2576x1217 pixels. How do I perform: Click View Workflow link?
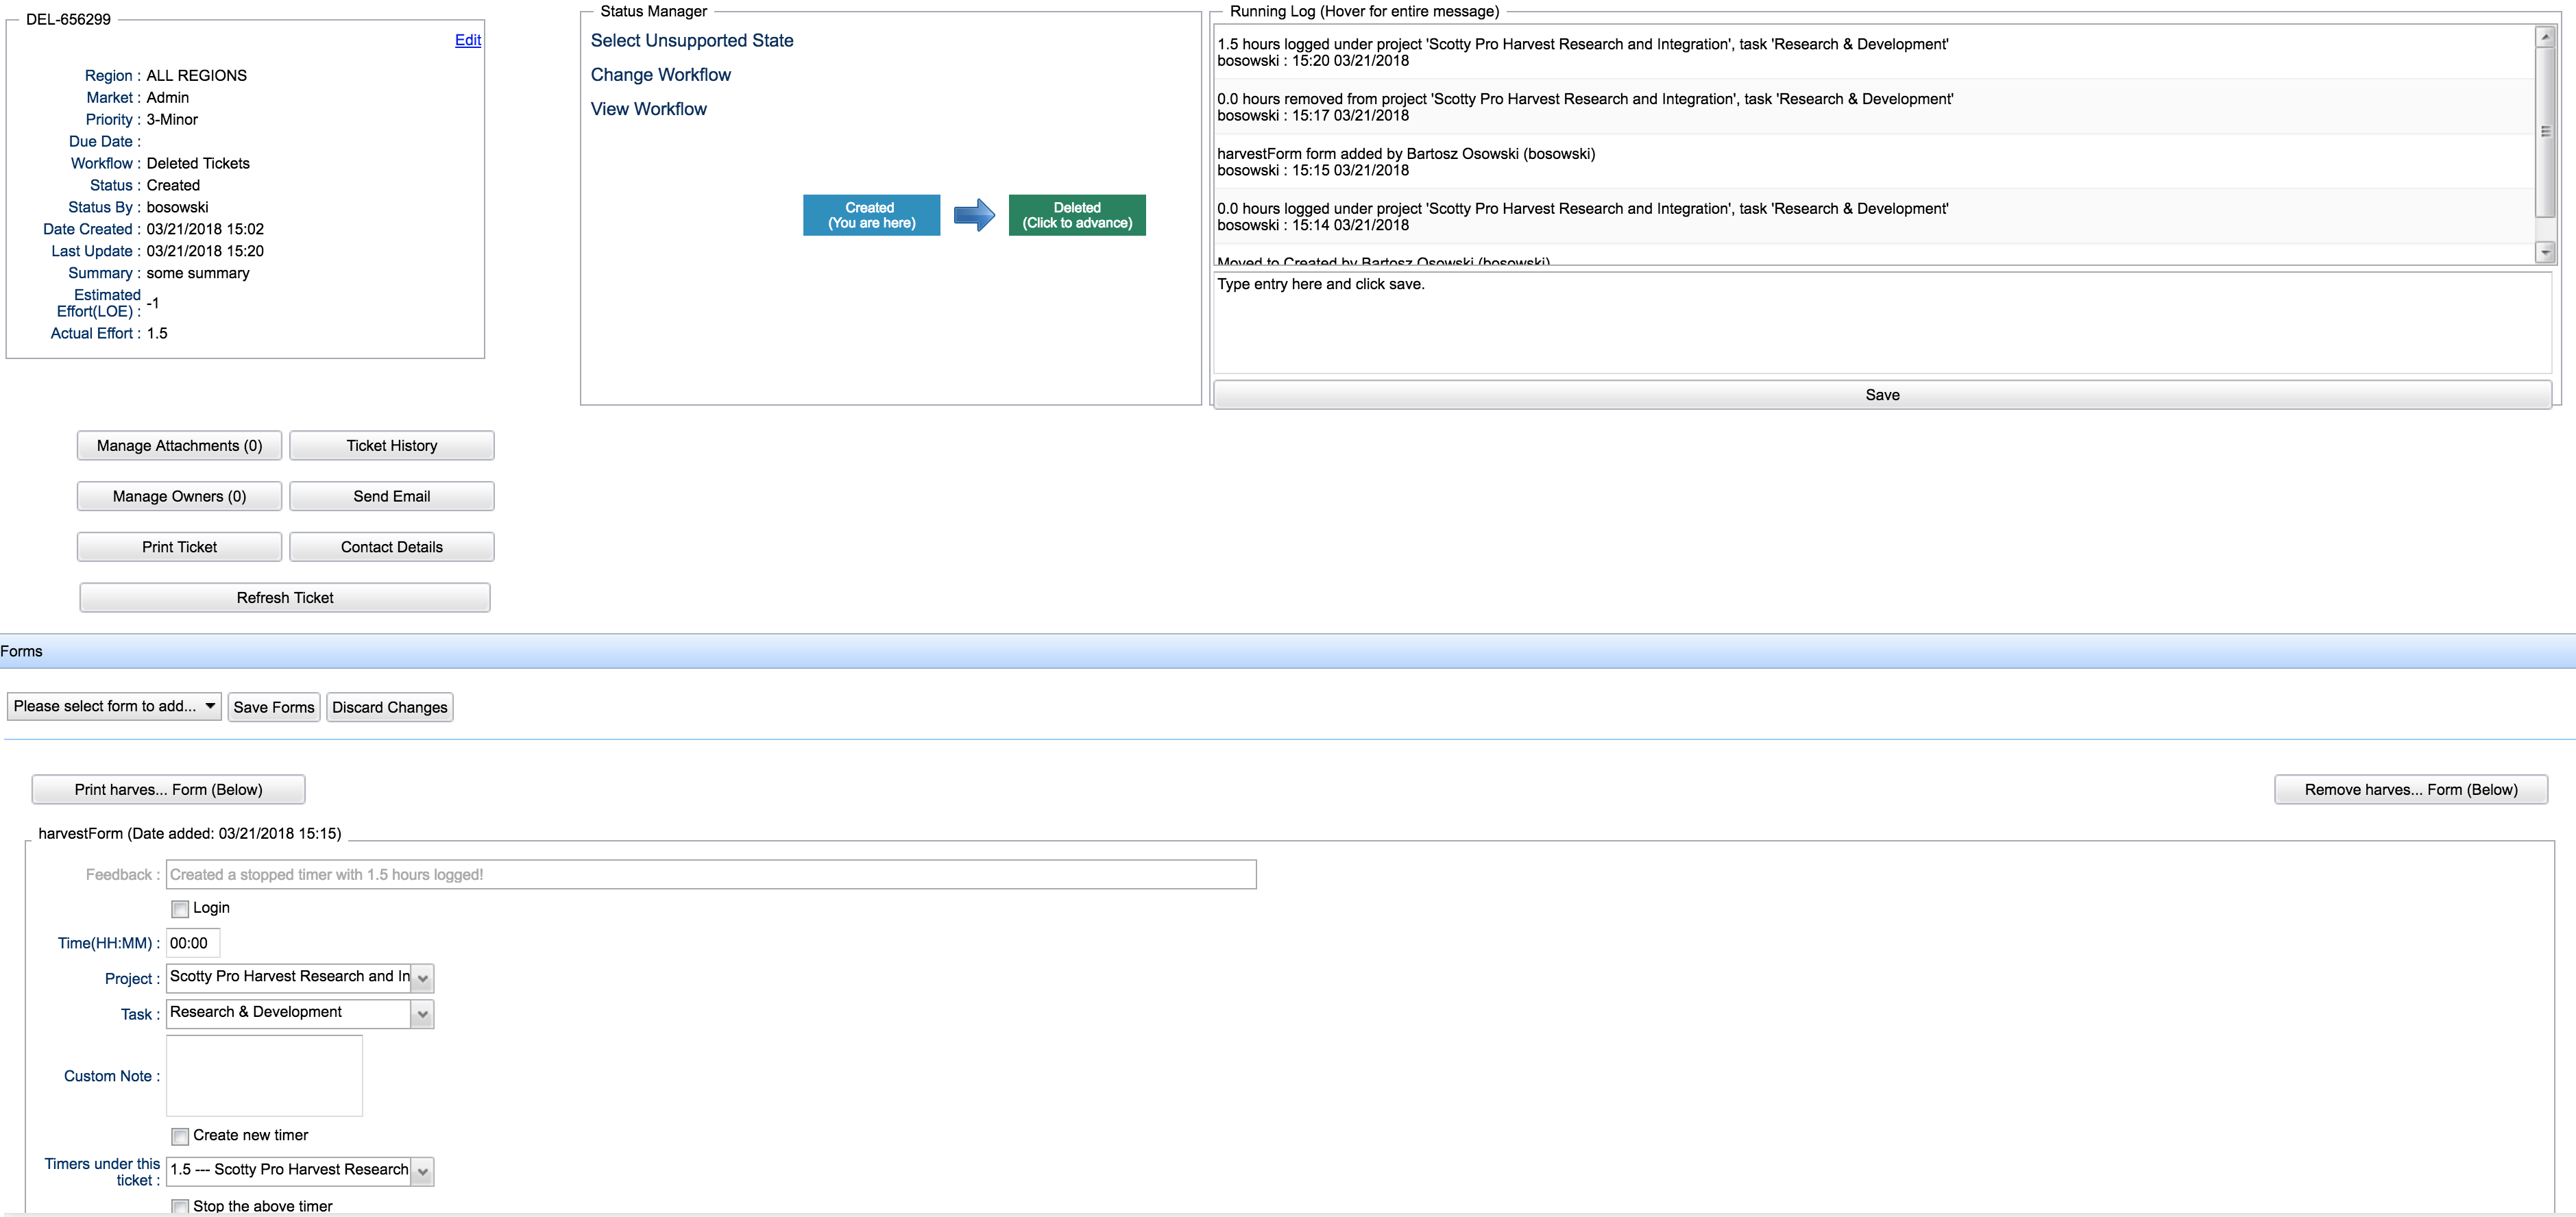tap(648, 109)
